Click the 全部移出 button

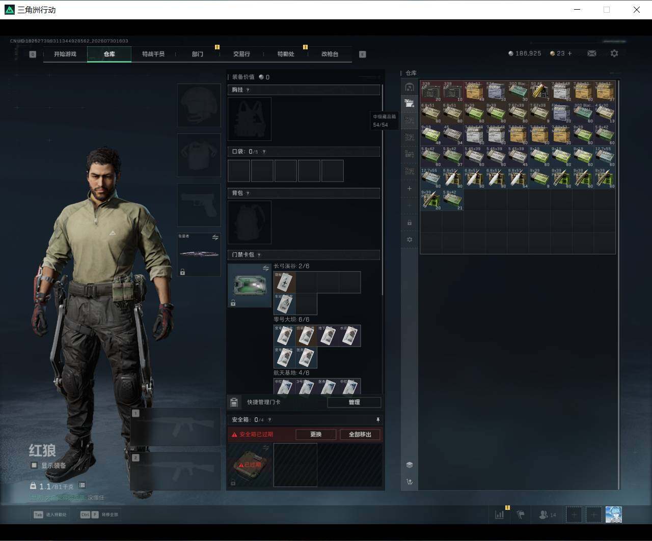360,435
